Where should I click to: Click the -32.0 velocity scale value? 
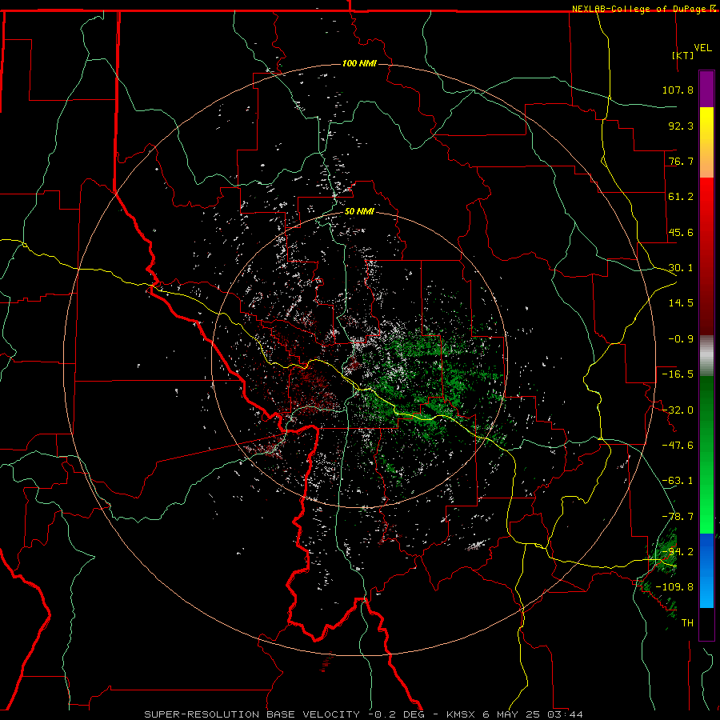(x=678, y=410)
